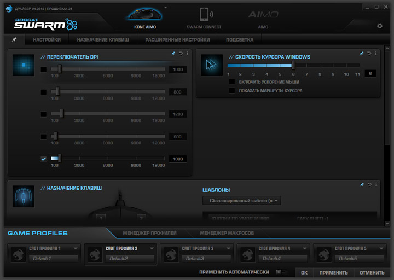Click the Roccat icon of profile slot 5

[x=324, y=254]
